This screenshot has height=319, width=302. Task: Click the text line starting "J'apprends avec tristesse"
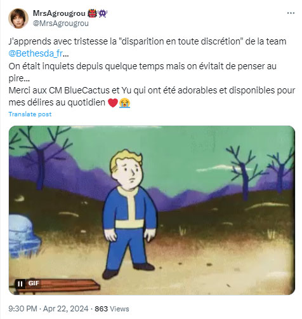[147, 41]
